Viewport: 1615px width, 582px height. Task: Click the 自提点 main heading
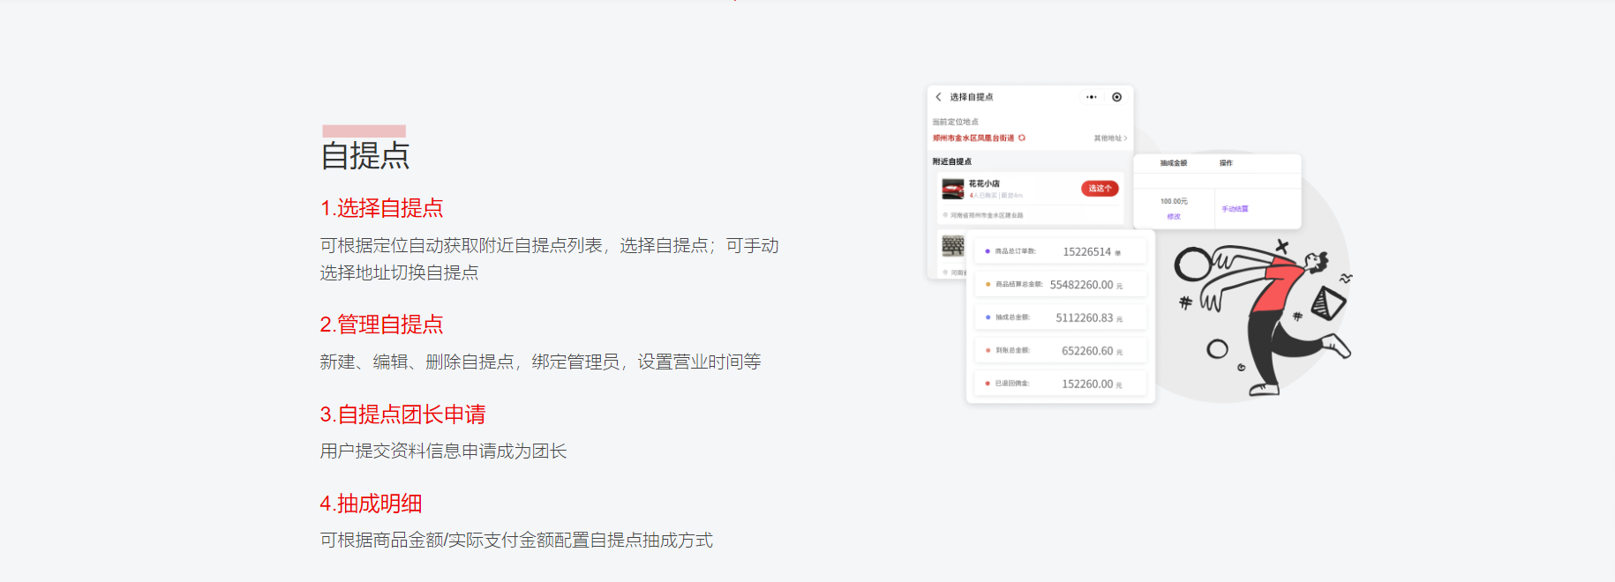365,155
